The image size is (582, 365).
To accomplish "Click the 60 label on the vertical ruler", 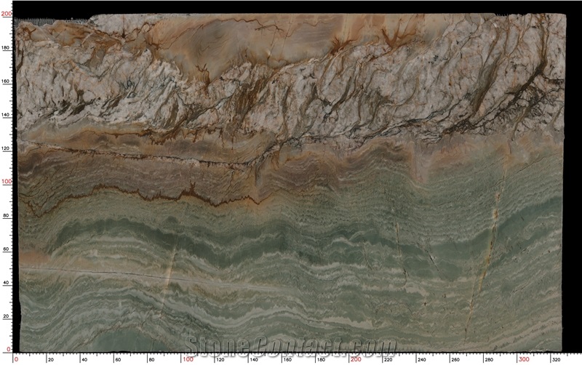I will [7, 249].
